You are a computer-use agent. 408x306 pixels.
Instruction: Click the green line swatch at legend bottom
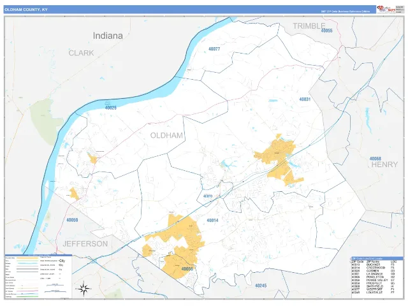27,296
